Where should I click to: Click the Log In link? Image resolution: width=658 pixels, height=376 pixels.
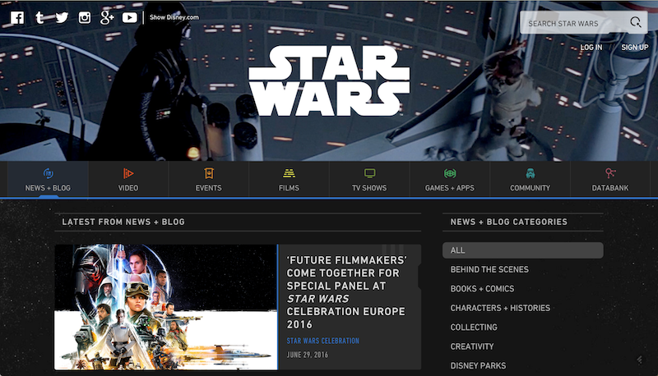click(x=591, y=48)
